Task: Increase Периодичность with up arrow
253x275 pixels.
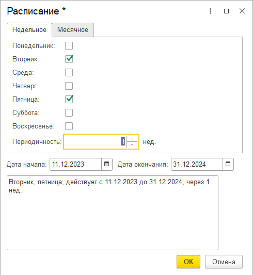Action: [x=132, y=139]
